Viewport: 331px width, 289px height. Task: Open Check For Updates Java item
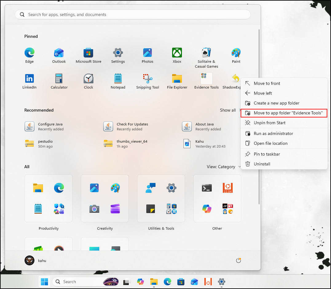point(126,126)
